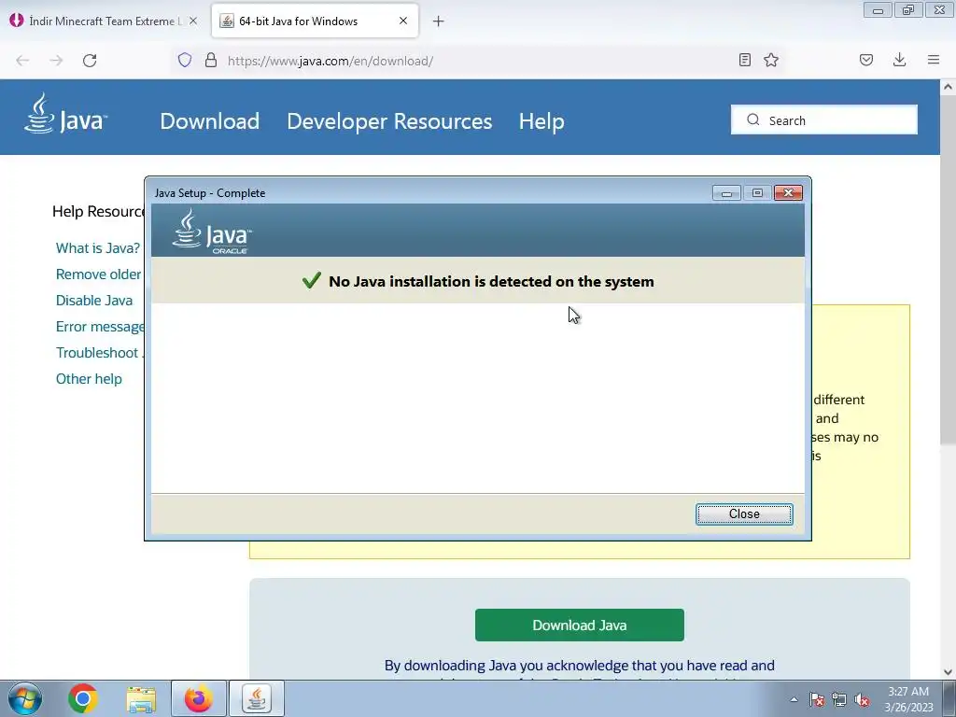The width and height of the screenshot is (956, 717).
Task: Minimize the Firefox window
Action: (878, 9)
